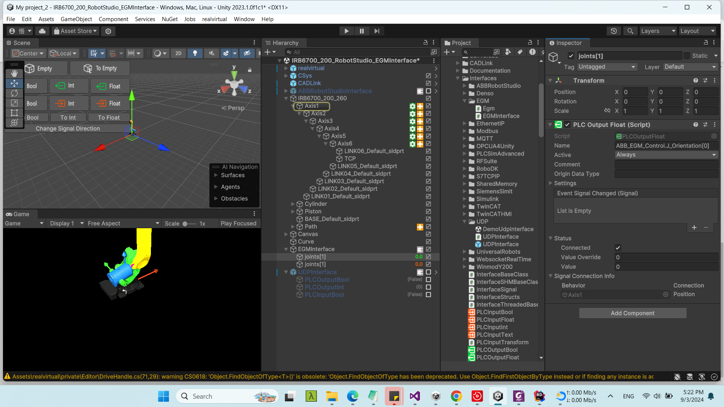The width and height of the screenshot is (724, 407).
Task: Select the Move tool in Scene
Action: point(14,83)
